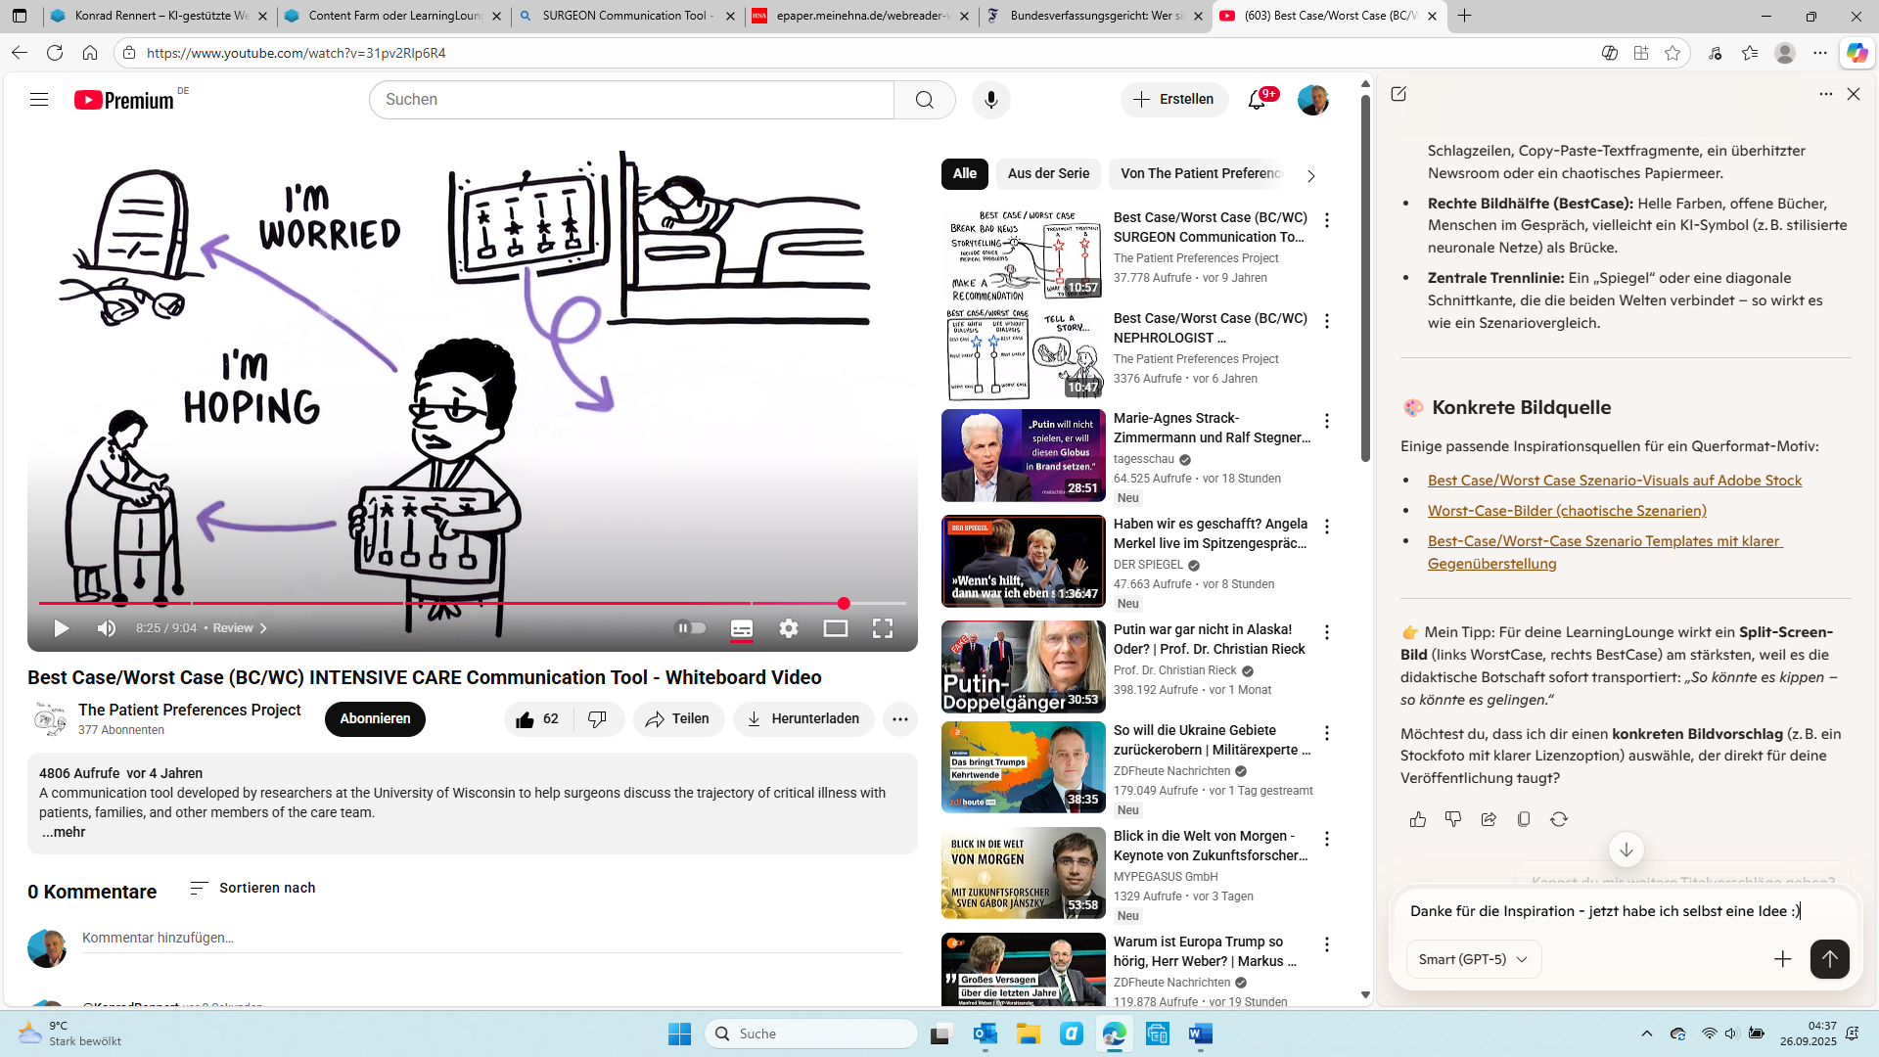
Task: Toggle the autoplay switch in player
Action: (691, 628)
